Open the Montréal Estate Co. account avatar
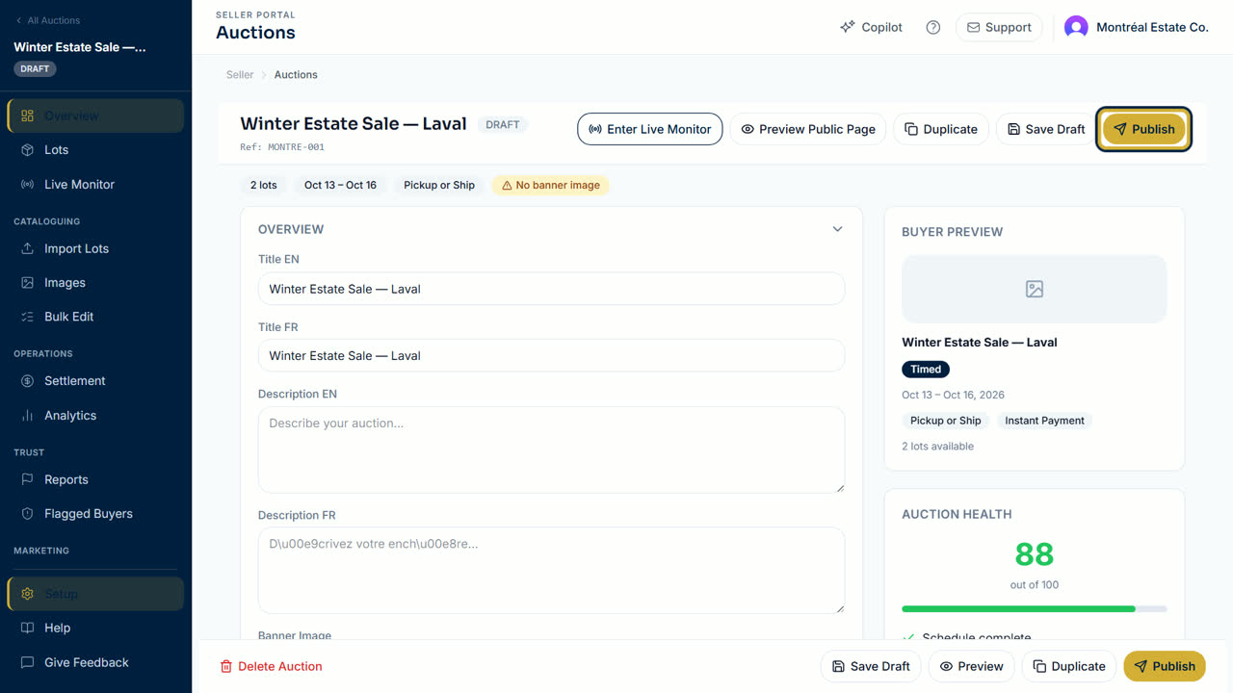1233x693 pixels. [1076, 27]
